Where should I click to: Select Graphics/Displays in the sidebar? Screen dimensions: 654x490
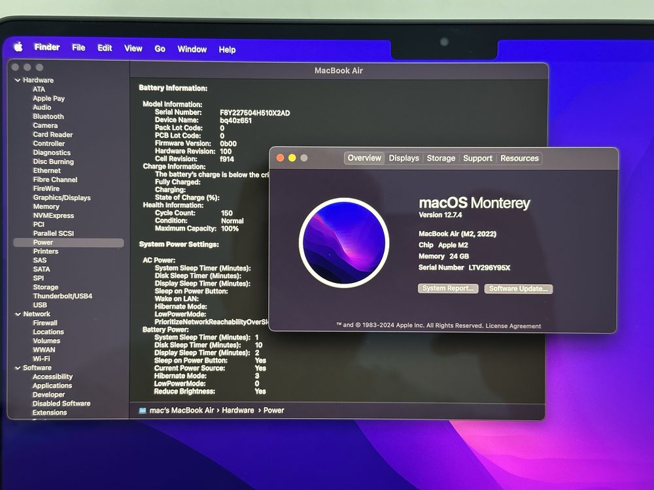pos(61,197)
